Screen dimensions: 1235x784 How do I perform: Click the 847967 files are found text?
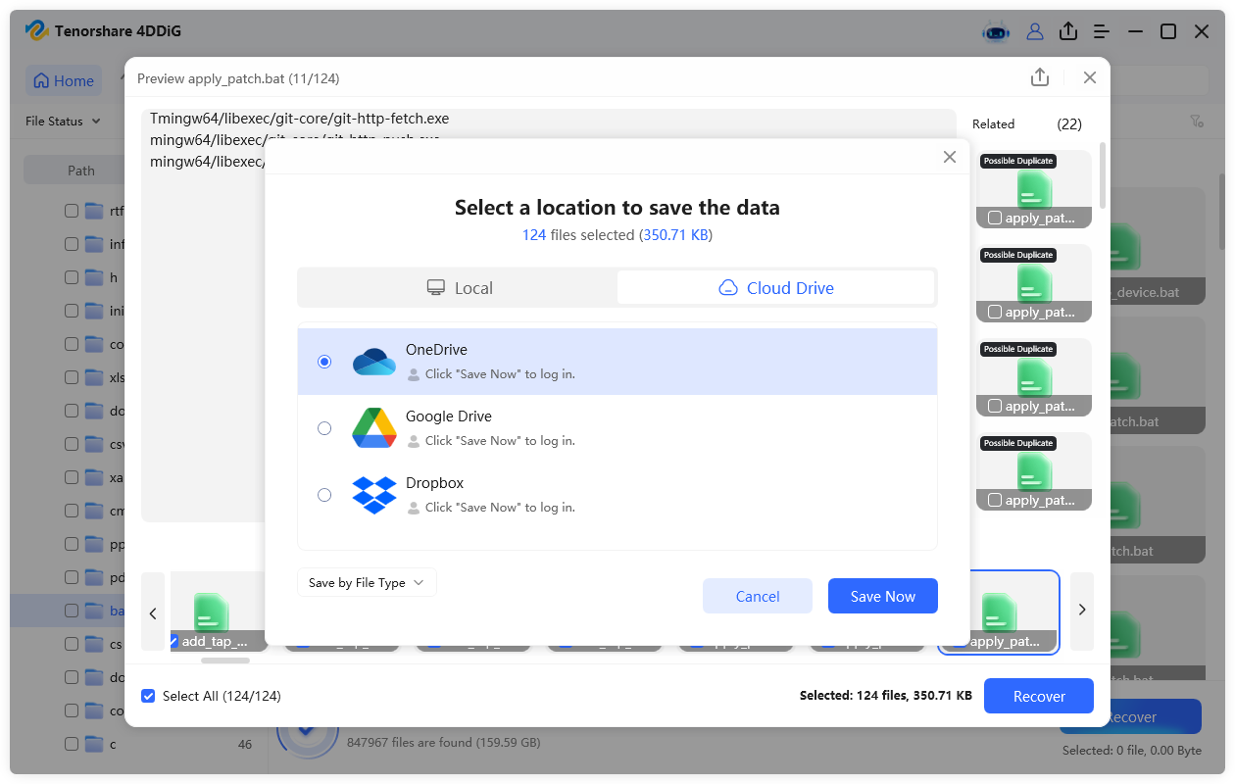pos(443,743)
